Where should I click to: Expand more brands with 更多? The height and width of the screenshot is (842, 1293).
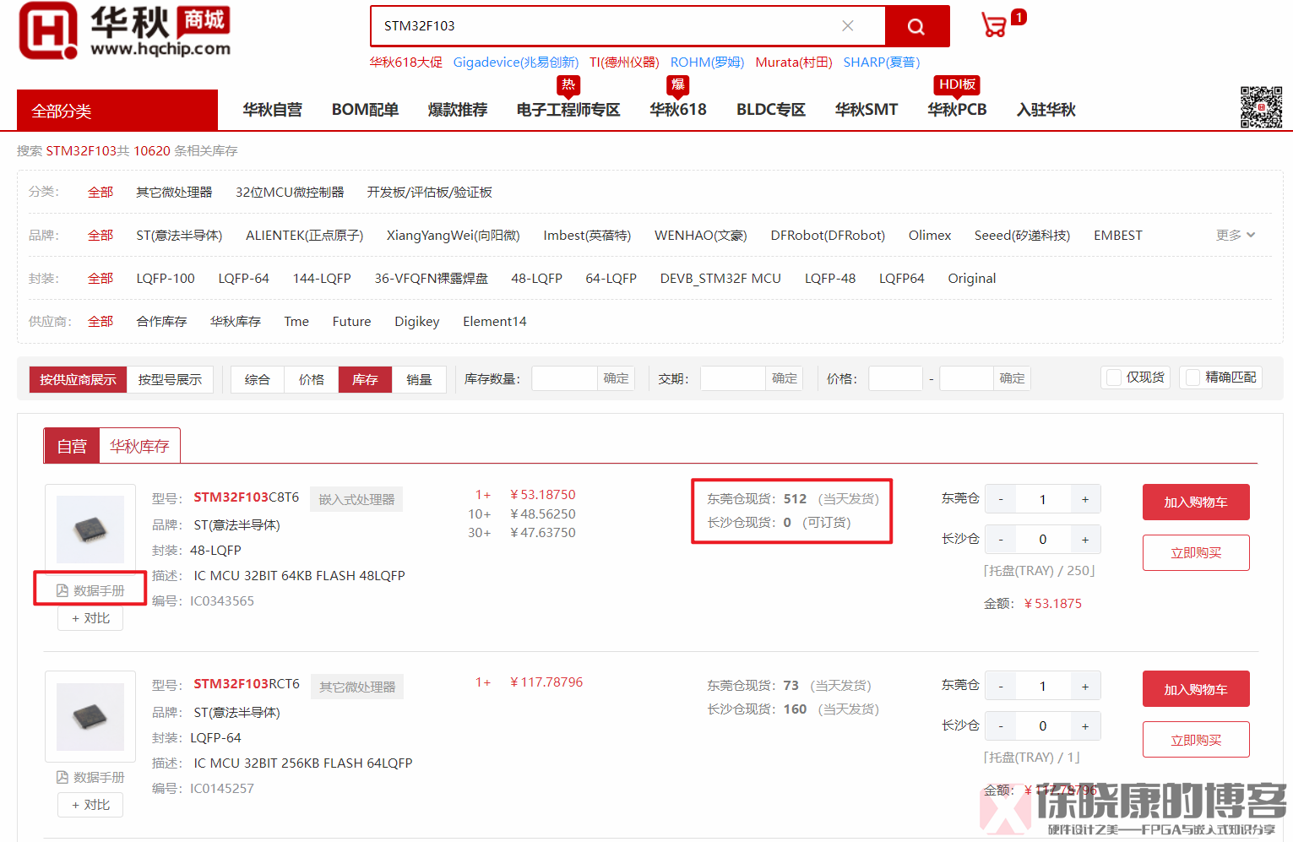tap(1236, 235)
